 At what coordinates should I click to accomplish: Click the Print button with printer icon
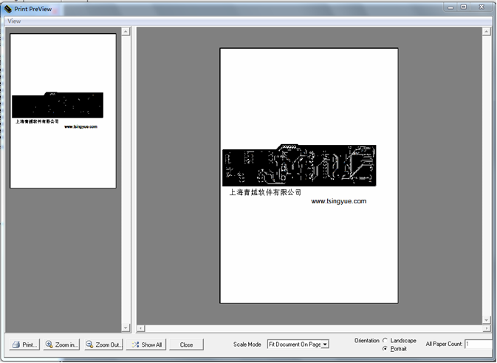(24, 345)
